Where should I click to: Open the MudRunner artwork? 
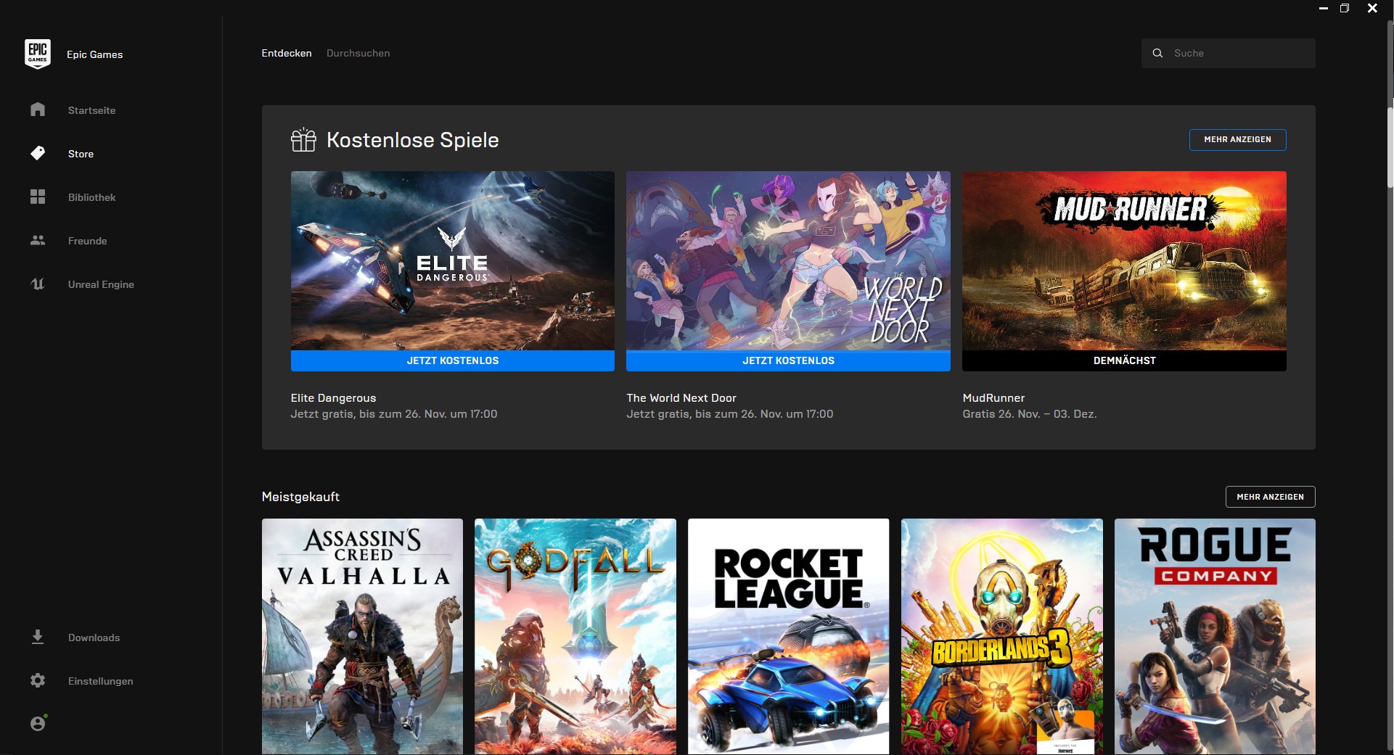click(x=1124, y=260)
